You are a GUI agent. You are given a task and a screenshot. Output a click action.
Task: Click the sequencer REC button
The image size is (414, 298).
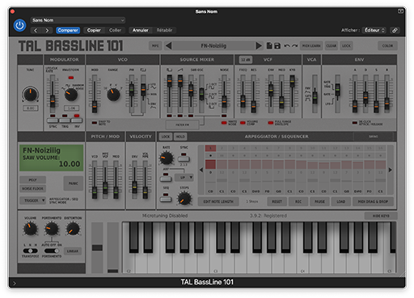pos(298,202)
